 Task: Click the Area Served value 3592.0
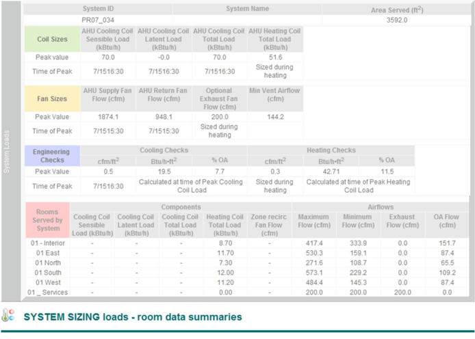[x=397, y=21]
